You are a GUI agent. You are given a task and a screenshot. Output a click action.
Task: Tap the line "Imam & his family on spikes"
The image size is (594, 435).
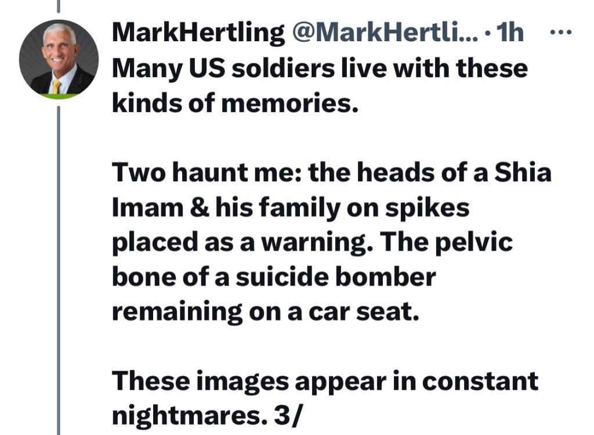291,208
